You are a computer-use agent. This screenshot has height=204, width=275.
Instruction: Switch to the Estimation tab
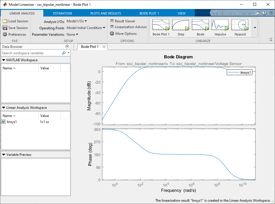63,13
